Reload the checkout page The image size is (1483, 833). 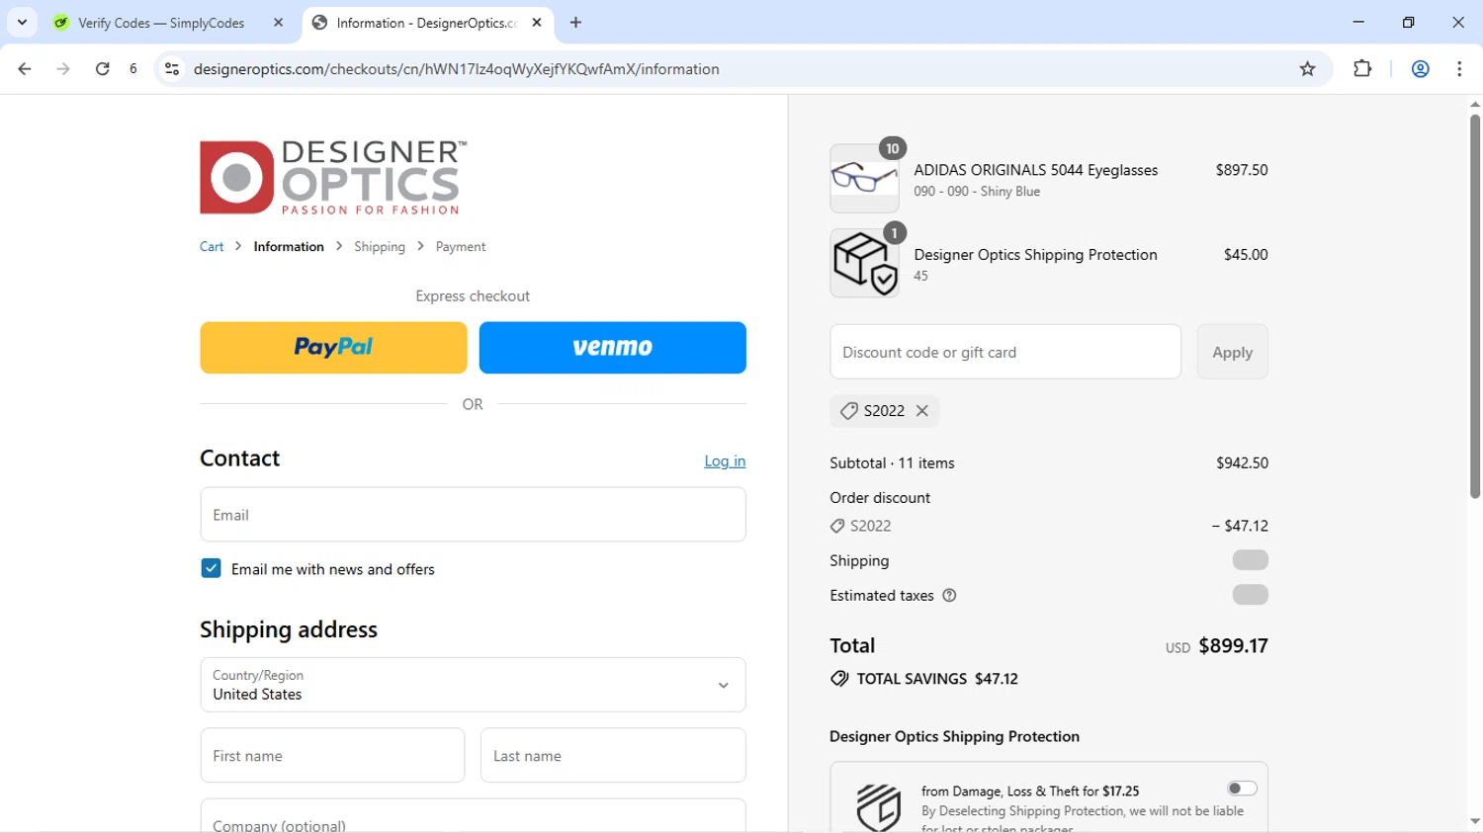[x=102, y=69]
